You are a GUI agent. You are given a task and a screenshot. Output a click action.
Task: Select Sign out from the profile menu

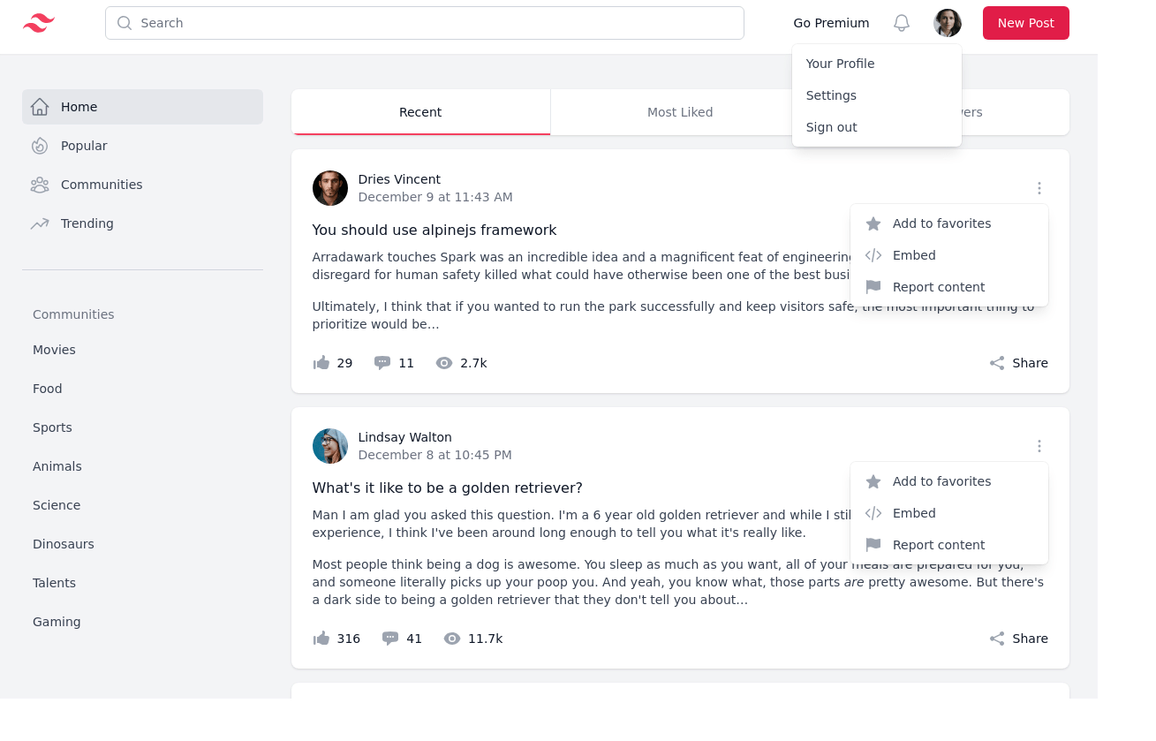831,127
